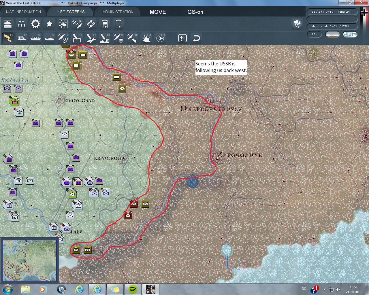Open the losses screen with crosses icon

22,24
